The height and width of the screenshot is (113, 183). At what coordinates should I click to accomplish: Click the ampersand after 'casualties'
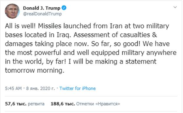(154, 35)
